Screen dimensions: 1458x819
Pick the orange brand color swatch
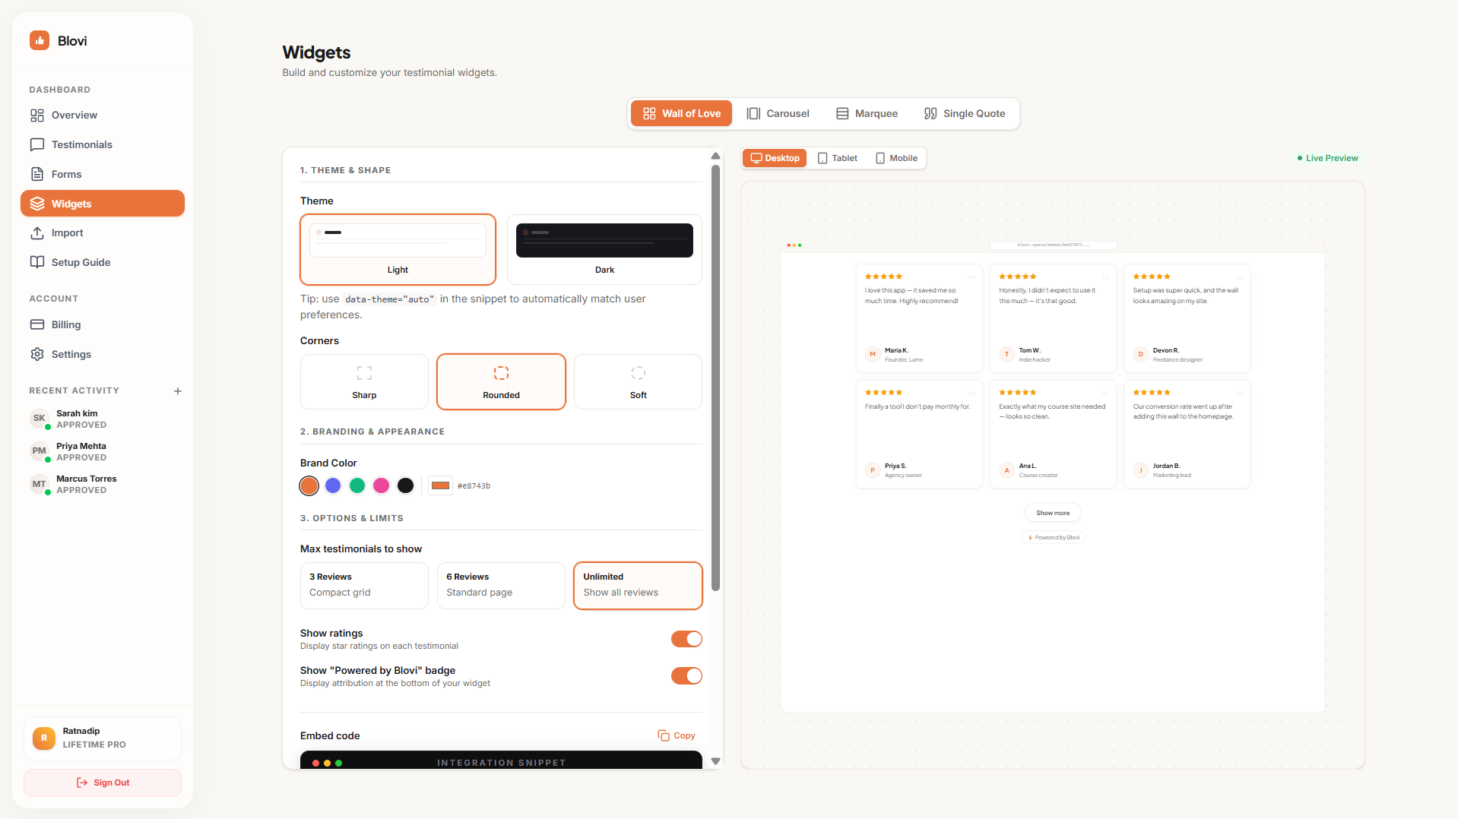(309, 485)
